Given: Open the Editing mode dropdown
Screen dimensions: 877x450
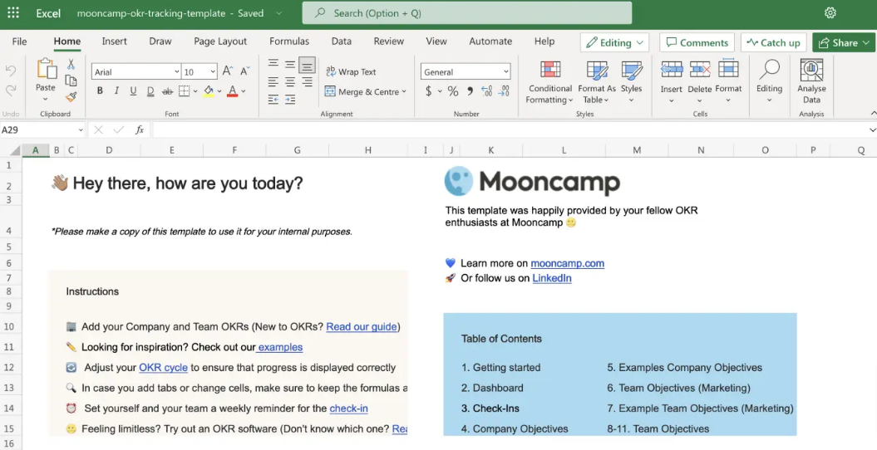Looking at the screenshot, I should [x=614, y=42].
